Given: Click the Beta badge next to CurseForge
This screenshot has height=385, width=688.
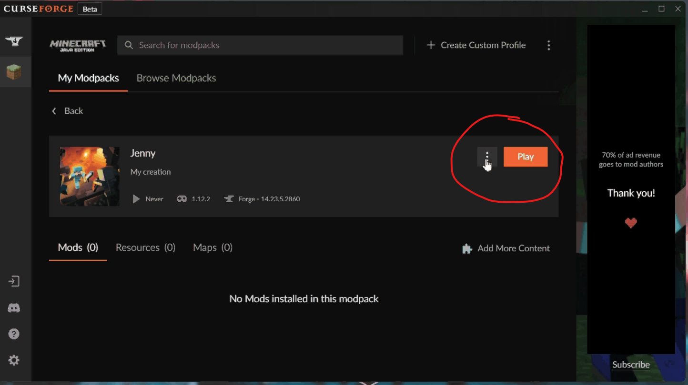Looking at the screenshot, I should 90,9.
